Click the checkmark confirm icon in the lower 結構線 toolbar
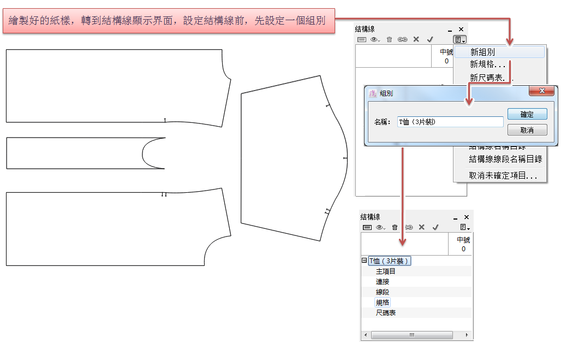 pos(435,227)
